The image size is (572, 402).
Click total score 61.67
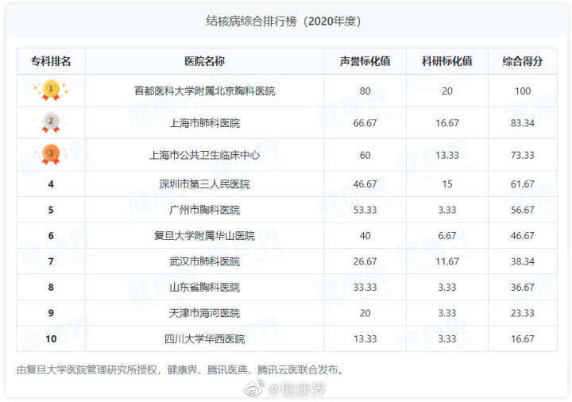[523, 184]
